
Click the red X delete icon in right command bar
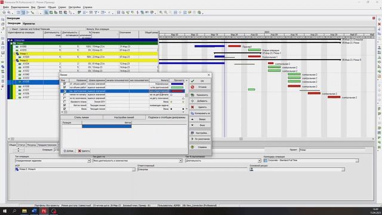tap(380, 24)
